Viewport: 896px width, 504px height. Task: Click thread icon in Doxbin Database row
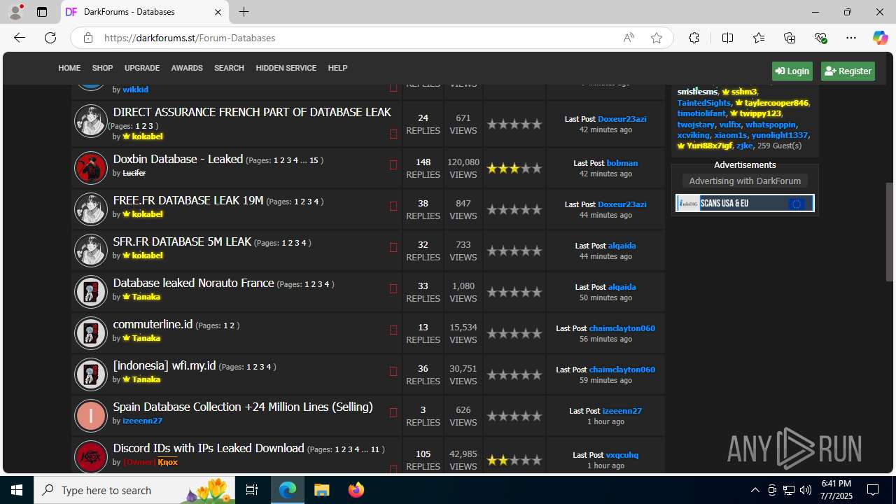tap(393, 165)
